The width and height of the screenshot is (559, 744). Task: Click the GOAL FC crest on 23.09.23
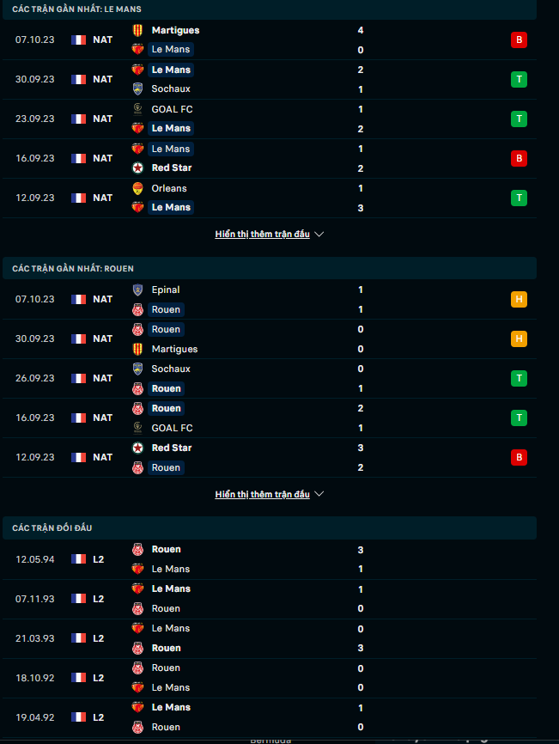pos(137,109)
